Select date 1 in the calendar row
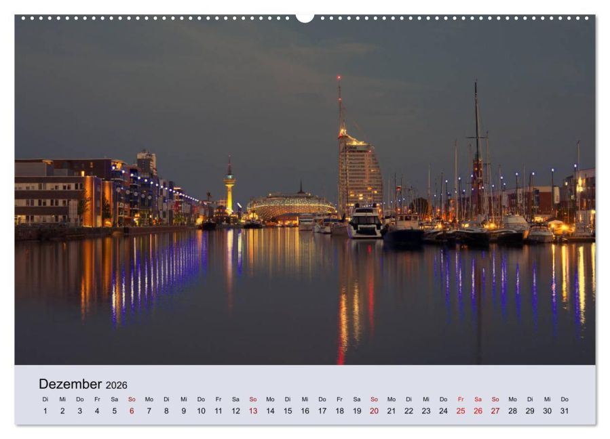Image resolution: width=610 pixels, height=439 pixels. (x=45, y=411)
